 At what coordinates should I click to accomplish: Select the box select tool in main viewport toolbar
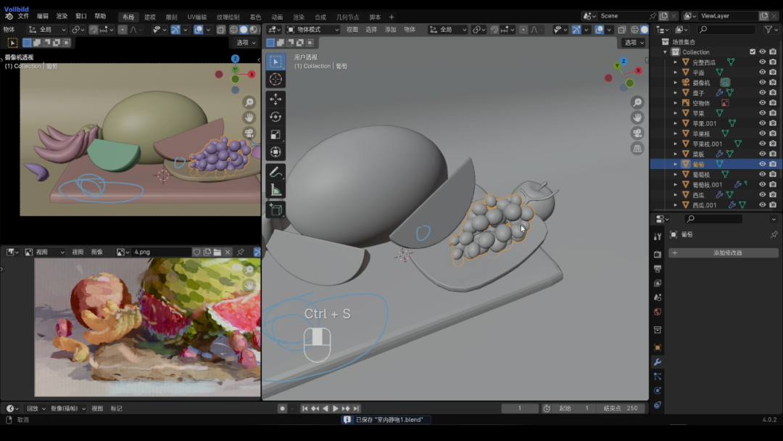(x=275, y=62)
